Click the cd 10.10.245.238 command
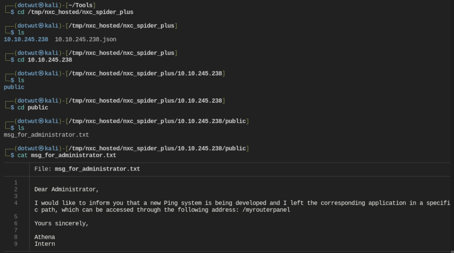The height and width of the screenshot is (253, 454). tap(44, 60)
